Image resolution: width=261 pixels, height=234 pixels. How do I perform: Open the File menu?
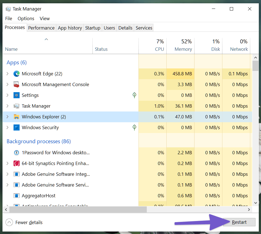[x=9, y=18]
